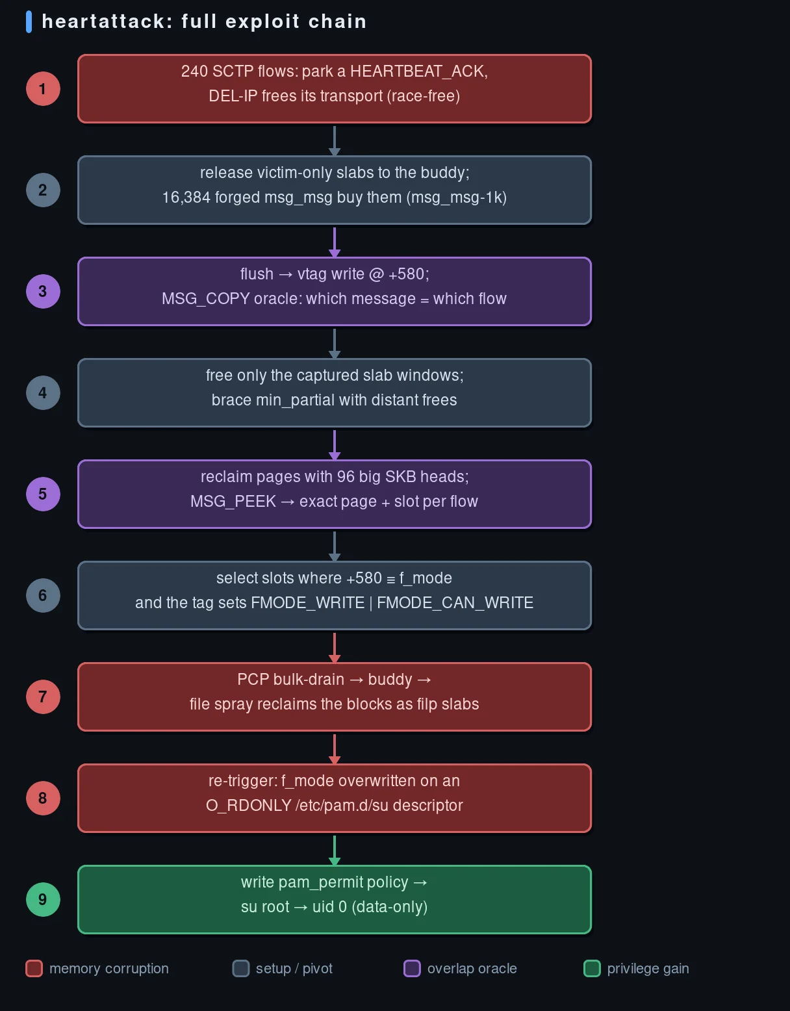The height and width of the screenshot is (1011, 790).
Task: Select the PCP bulk-drain box
Action: coord(335,697)
